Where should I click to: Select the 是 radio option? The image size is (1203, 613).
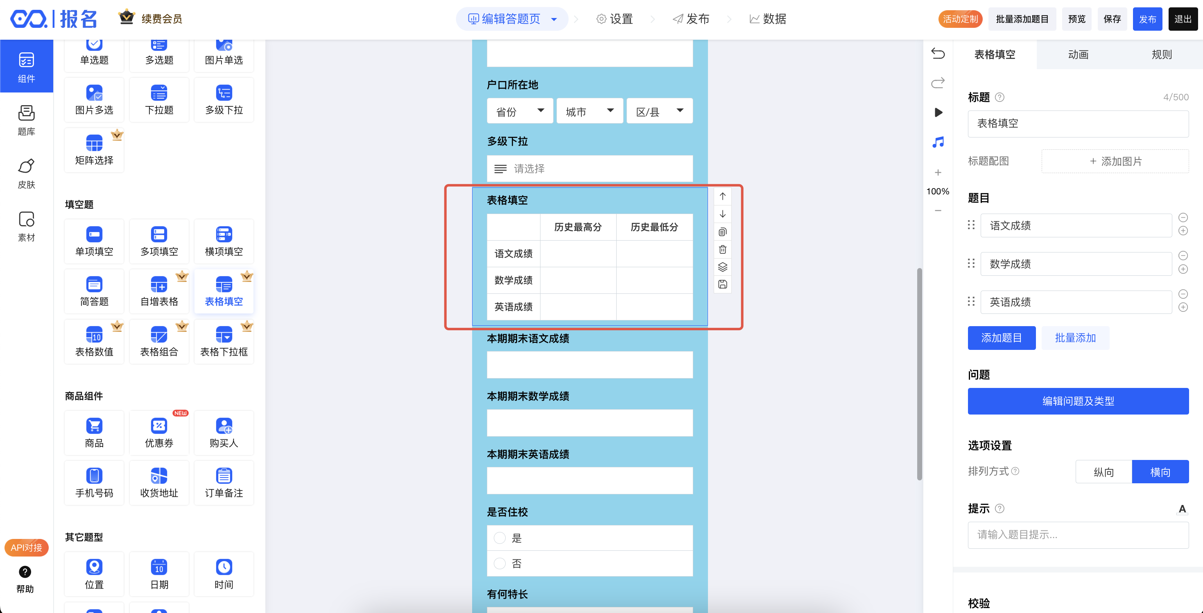500,538
